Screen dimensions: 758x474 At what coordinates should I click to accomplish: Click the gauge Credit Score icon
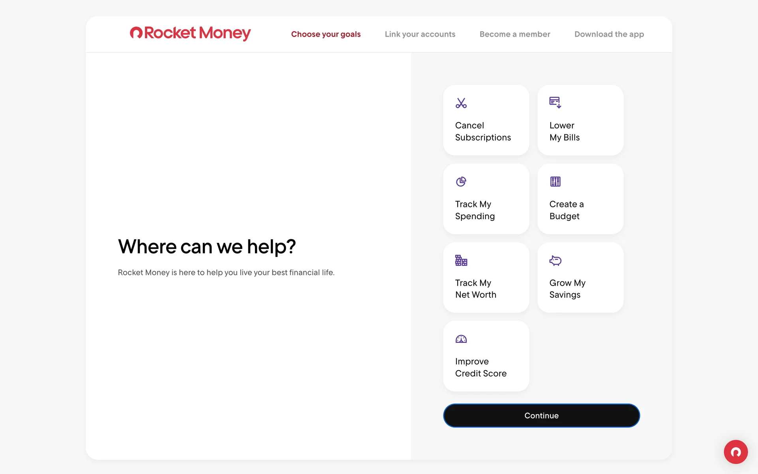pyautogui.click(x=461, y=339)
